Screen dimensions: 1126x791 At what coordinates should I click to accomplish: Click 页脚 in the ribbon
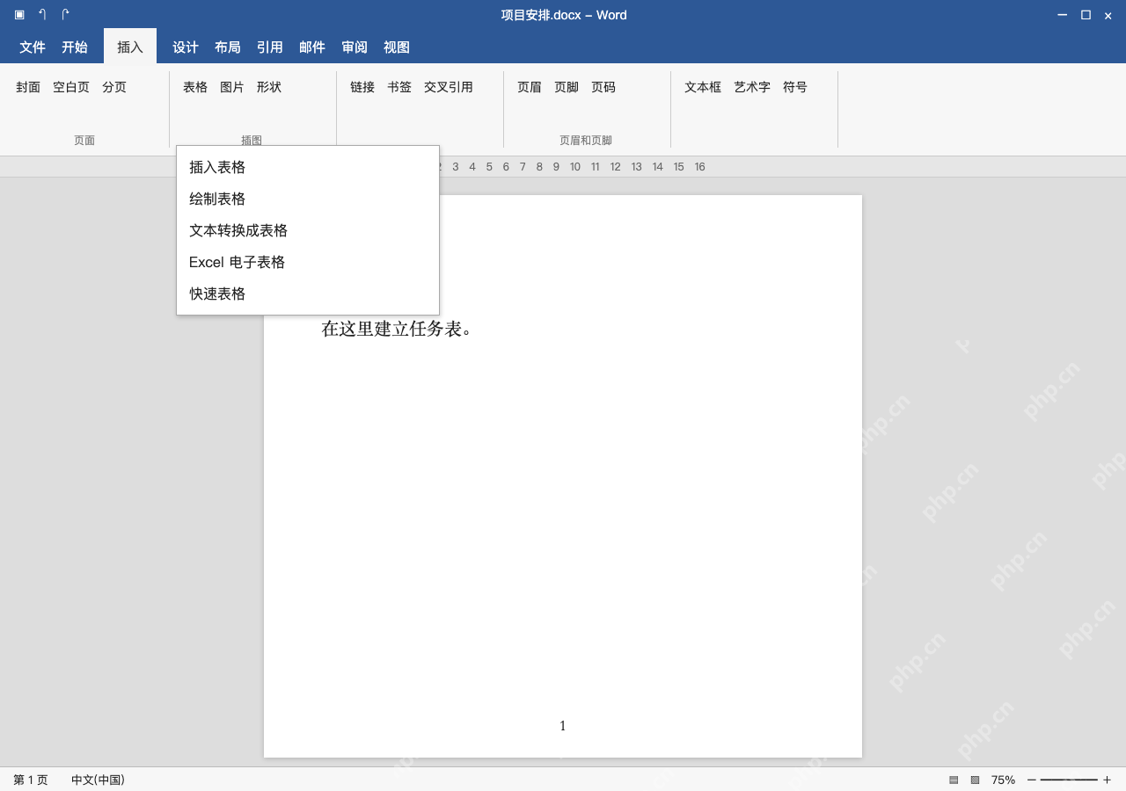tap(567, 87)
